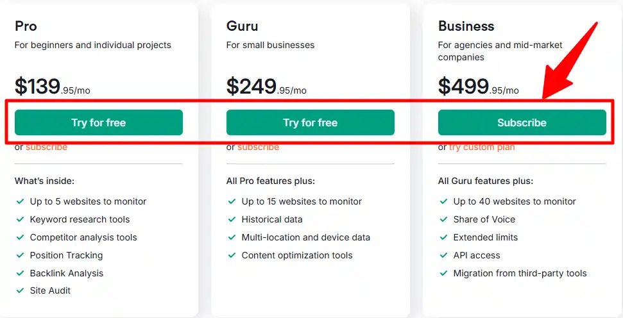Viewport: 623px width, 318px height.
Task: Click the $499.95/mo Business price
Action: pos(479,87)
